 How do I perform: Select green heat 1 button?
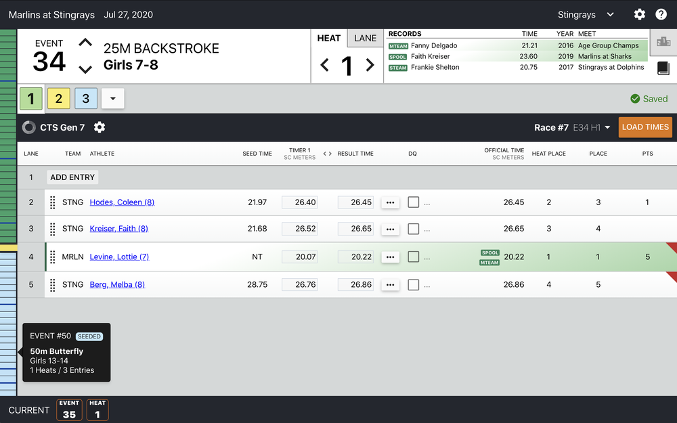[31, 98]
